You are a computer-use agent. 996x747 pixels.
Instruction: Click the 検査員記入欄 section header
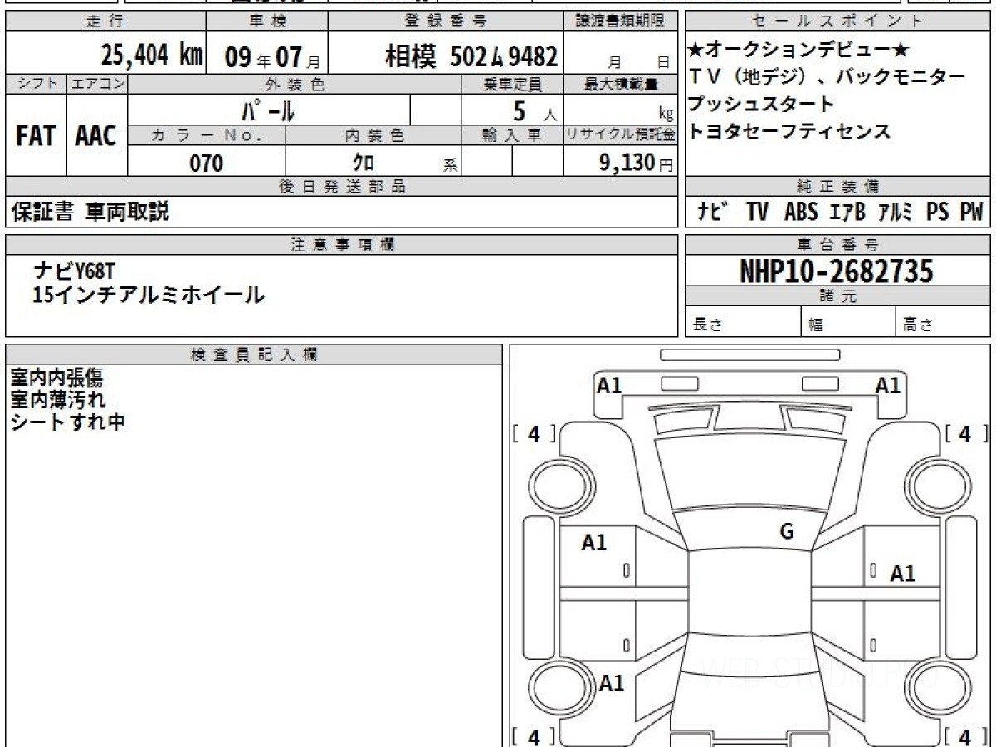coord(253,354)
